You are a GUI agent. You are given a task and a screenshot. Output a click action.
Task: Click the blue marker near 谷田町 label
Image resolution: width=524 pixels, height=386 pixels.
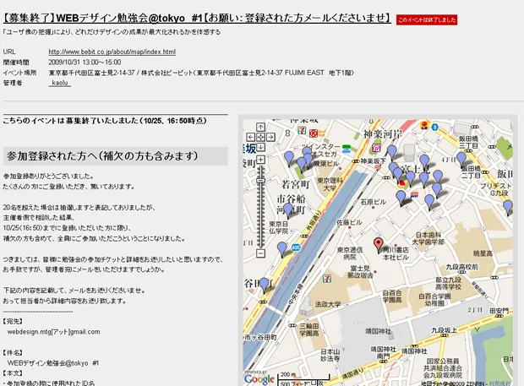click(264, 284)
